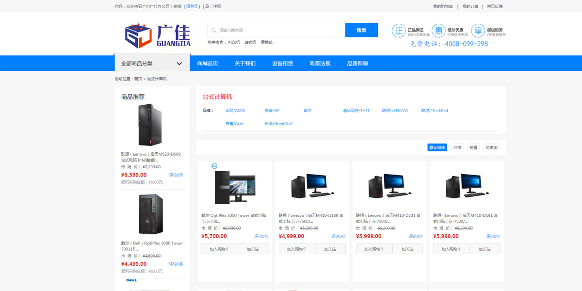This screenshot has width=582, height=291.
Task: Click hot search term 台式机
Action: [250, 42]
